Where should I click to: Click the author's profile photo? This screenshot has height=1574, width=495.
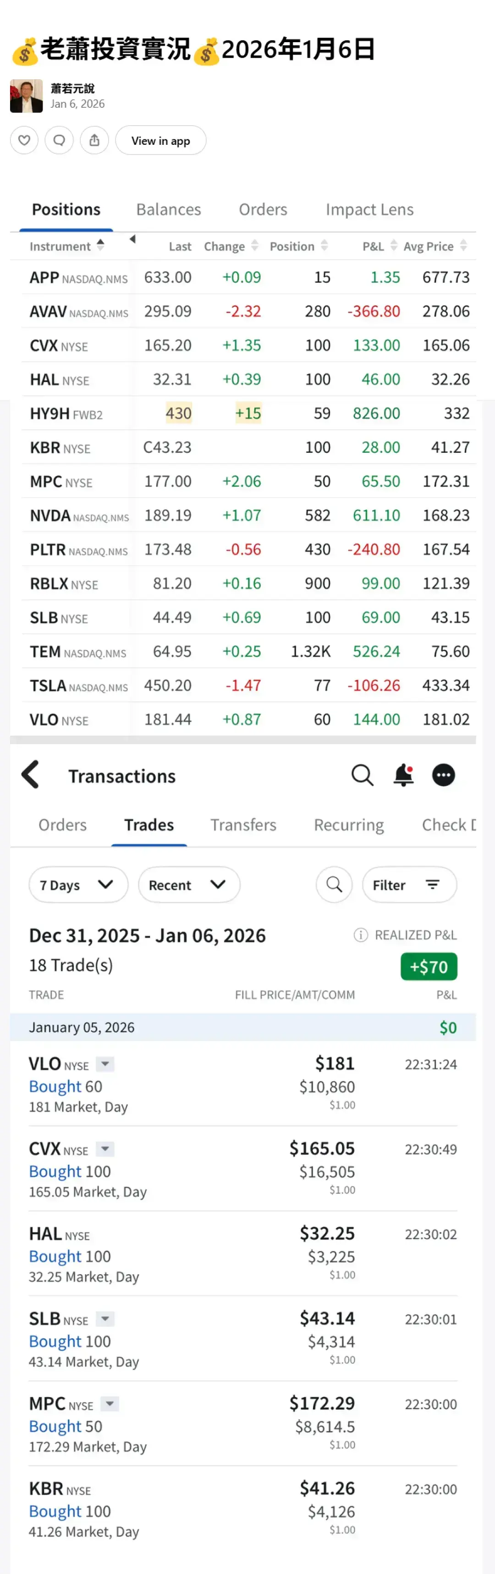[26, 96]
